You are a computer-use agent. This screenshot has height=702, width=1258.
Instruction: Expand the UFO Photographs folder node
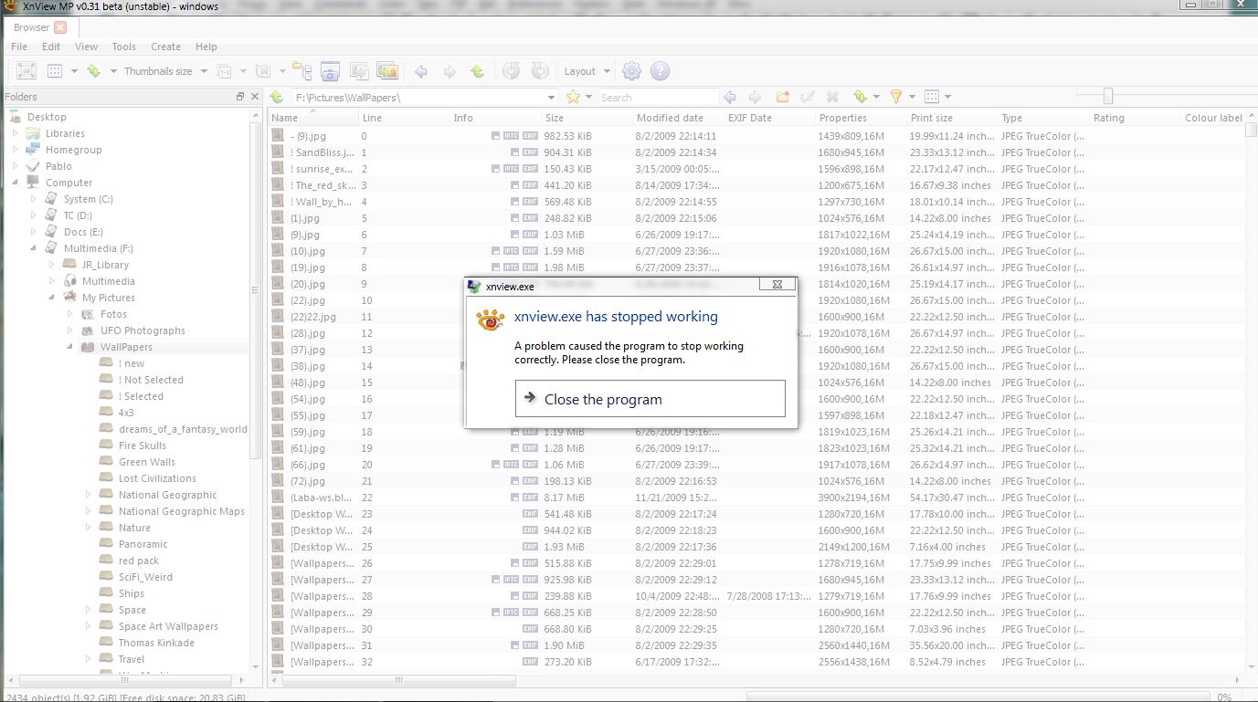coord(69,330)
